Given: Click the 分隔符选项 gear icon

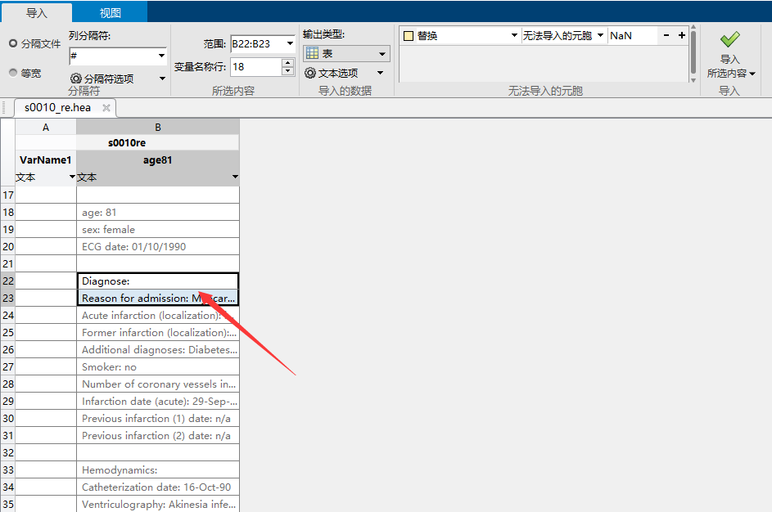Looking at the screenshot, I should pos(76,79).
